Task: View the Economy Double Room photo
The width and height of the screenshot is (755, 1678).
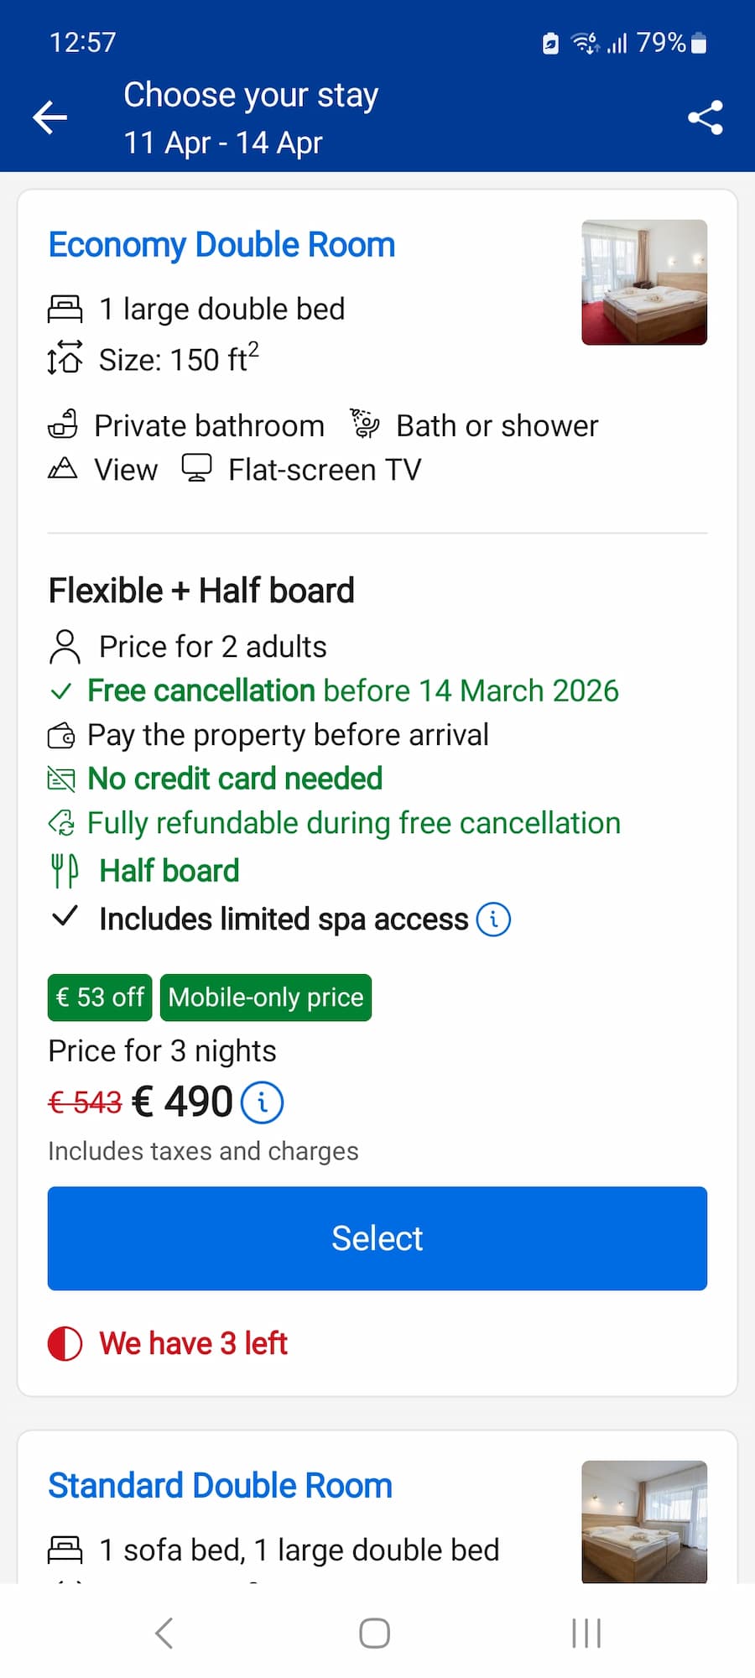Action: (644, 282)
